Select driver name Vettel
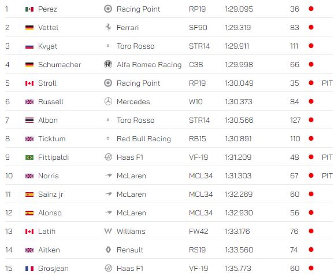The image size is (334, 275). click(x=48, y=28)
